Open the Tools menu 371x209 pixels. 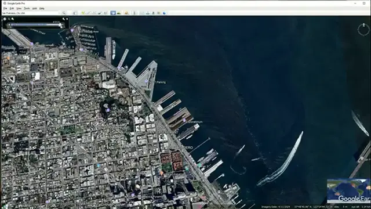(27, 8)
